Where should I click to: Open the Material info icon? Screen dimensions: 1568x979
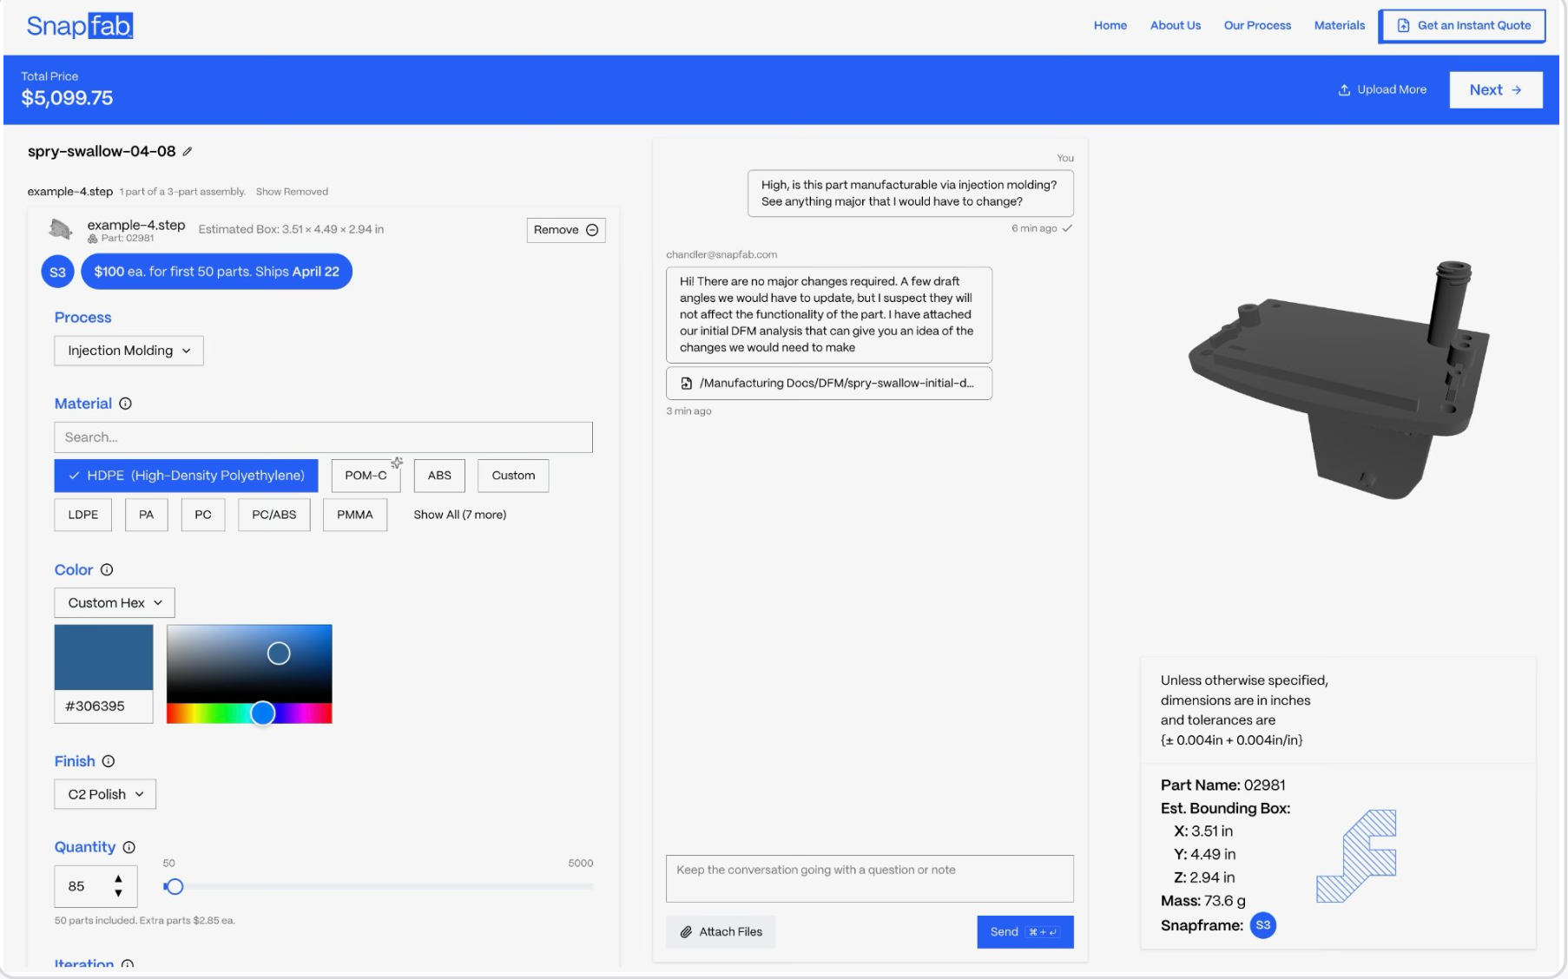(x=125, y=404)
